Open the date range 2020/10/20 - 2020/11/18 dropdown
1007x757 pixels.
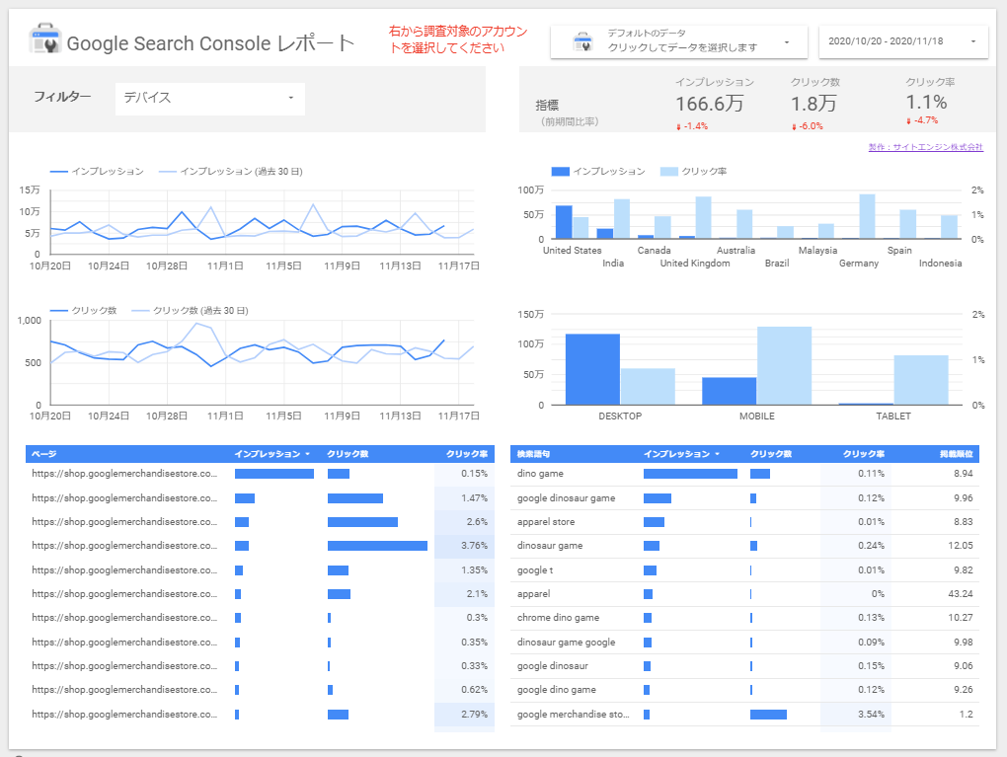[903, 41]
